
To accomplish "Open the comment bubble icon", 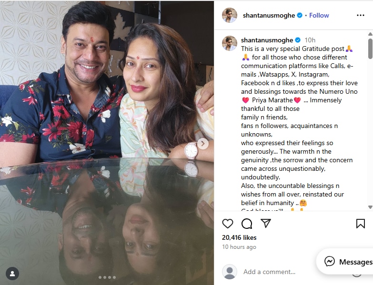I will coord(247,224).
